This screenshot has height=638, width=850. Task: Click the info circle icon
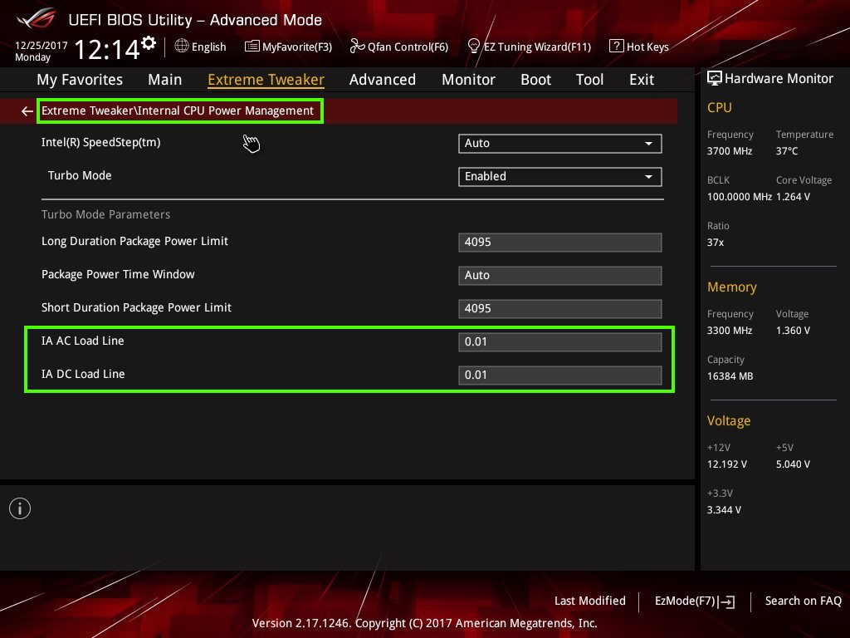(x=20, y=508)
